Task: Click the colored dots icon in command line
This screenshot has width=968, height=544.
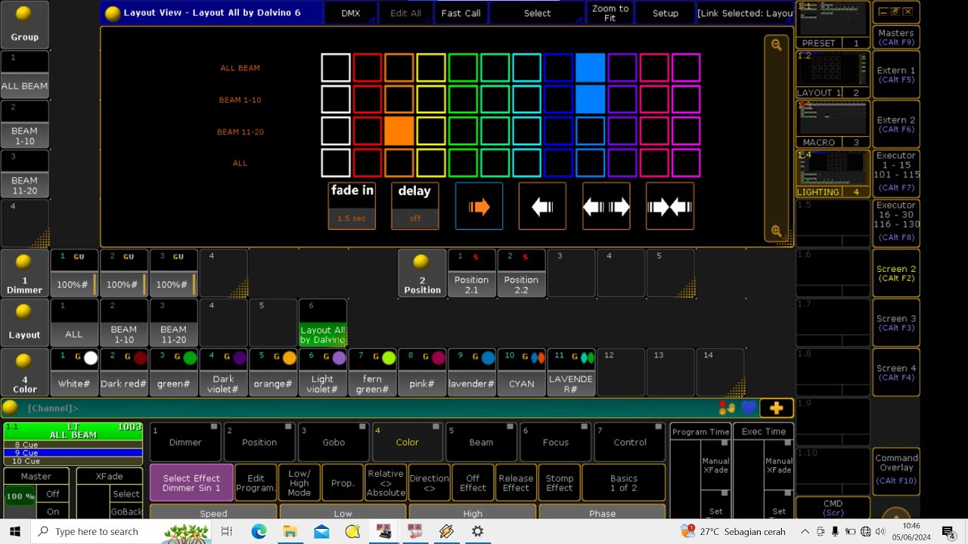Action: point(727,408)
